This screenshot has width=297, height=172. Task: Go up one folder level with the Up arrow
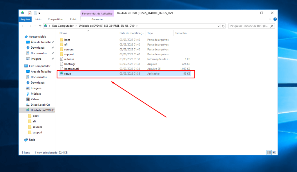(40, 26)
